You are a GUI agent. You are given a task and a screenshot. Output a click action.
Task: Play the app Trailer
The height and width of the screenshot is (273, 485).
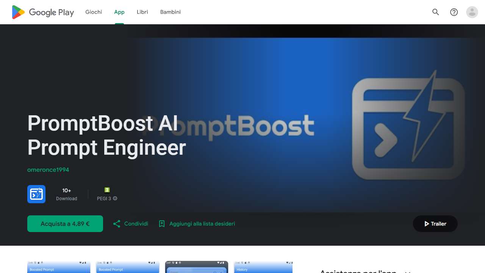coord(435,224)
